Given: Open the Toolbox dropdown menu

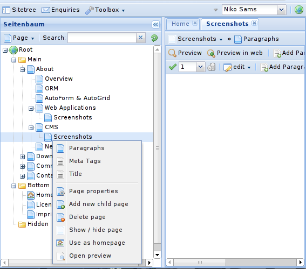Looking at the screenshot, I should 105,10.
